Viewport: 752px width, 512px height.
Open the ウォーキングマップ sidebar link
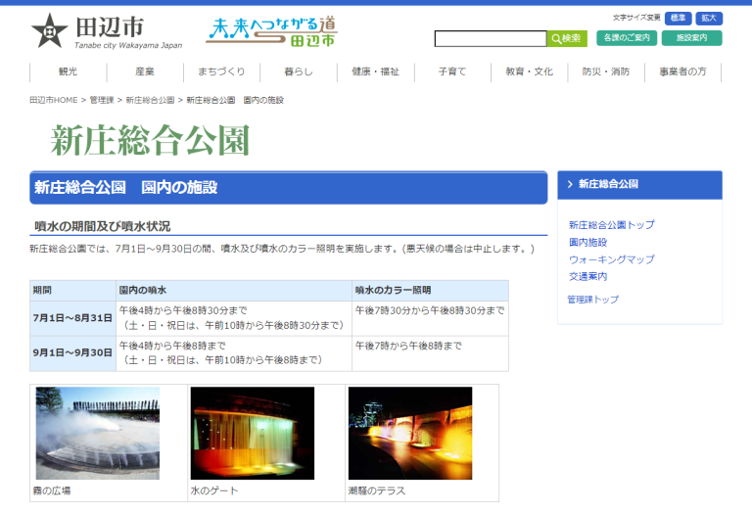[x=611, y=259]
